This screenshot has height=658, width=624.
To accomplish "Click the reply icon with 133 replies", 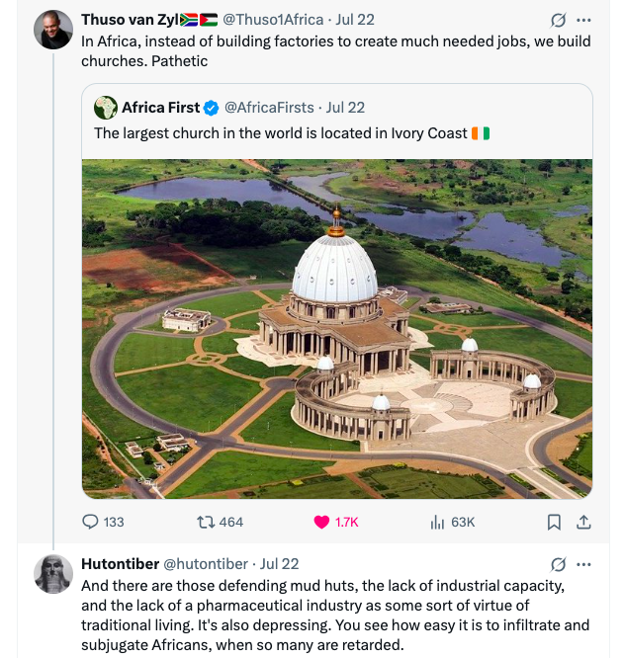I will (91, 522).
